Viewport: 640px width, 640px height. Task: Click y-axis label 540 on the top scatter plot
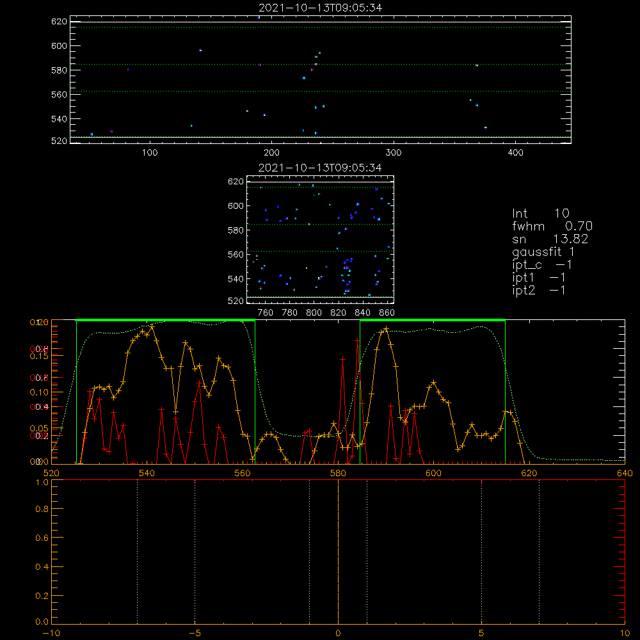59,119
